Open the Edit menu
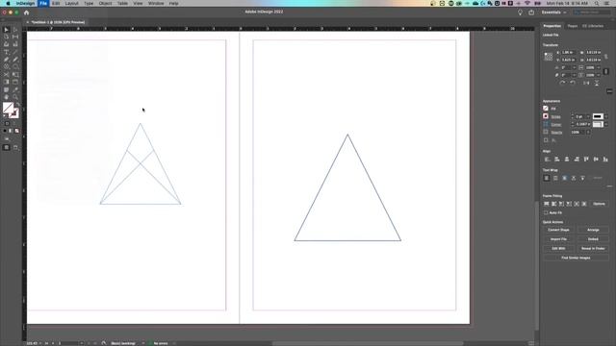The height and width of the screenshot is (346, 616). 56,3
